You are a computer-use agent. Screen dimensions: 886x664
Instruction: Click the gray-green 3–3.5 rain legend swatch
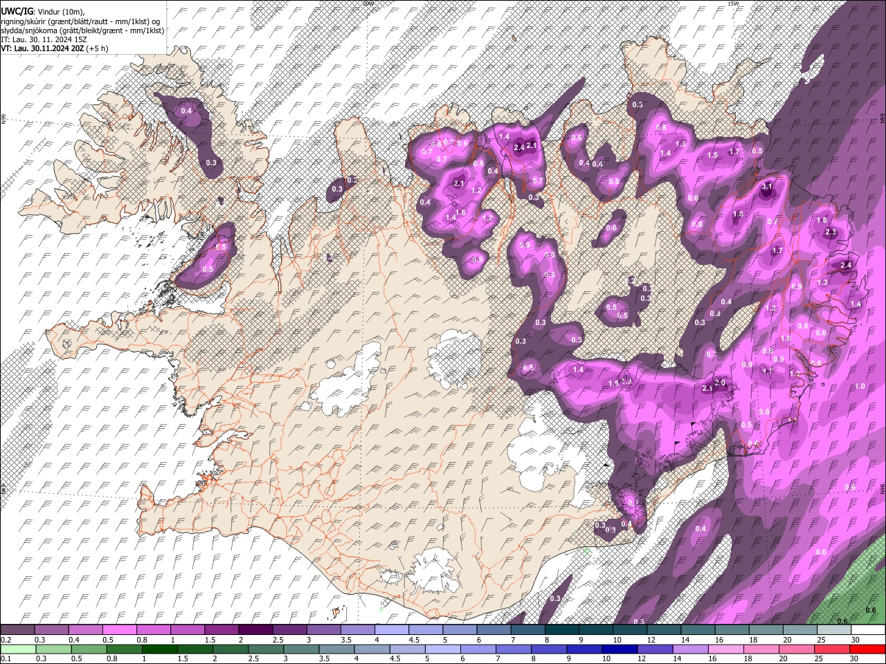(x=301, y=649)
